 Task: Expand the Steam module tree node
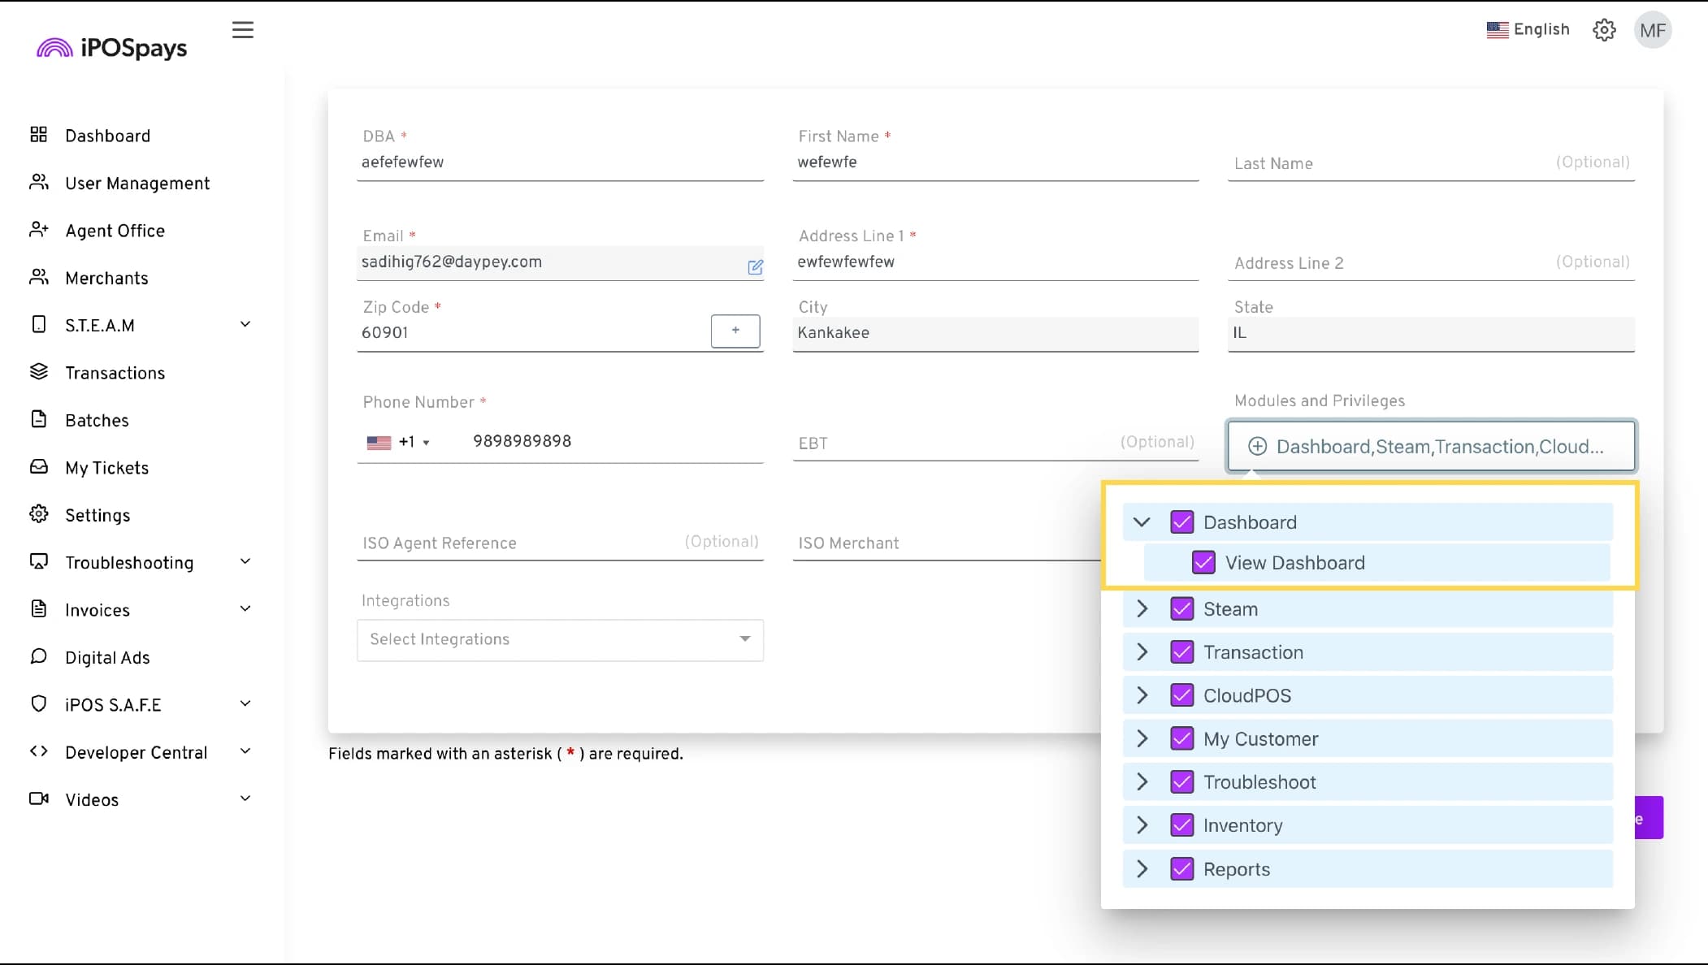1142,609
